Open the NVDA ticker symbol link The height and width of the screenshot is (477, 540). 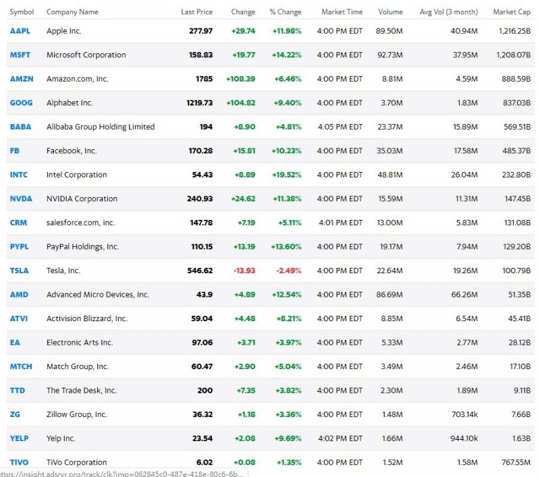pos(21,198)
